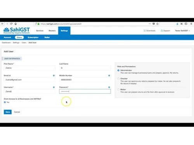Open the Settings menu tab
Screen dimensions: 194x145
point(64,31)
